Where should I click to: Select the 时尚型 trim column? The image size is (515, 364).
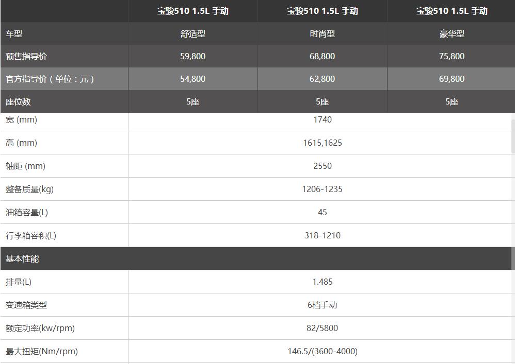tap(322, 33)
